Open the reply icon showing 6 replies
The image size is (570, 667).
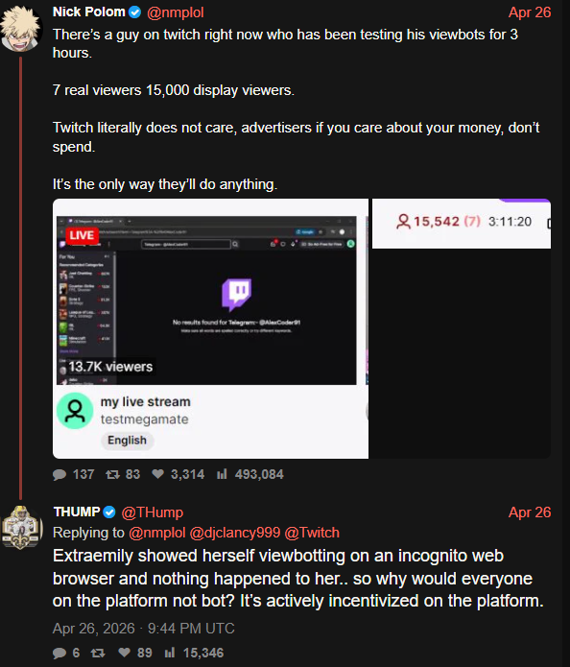[x=59, y=653]
